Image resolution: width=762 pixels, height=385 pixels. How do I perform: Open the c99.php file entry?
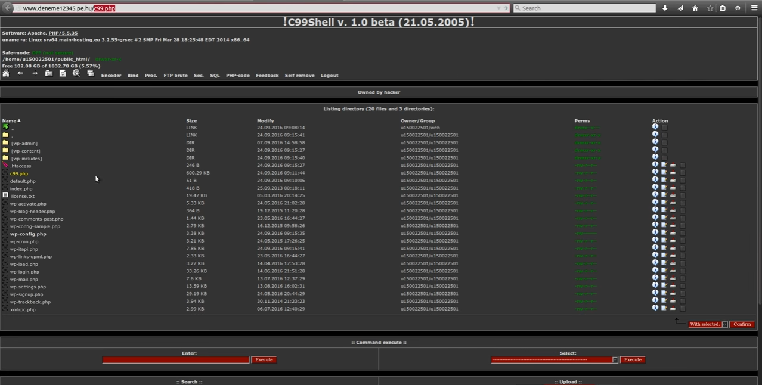coord(19,173)
